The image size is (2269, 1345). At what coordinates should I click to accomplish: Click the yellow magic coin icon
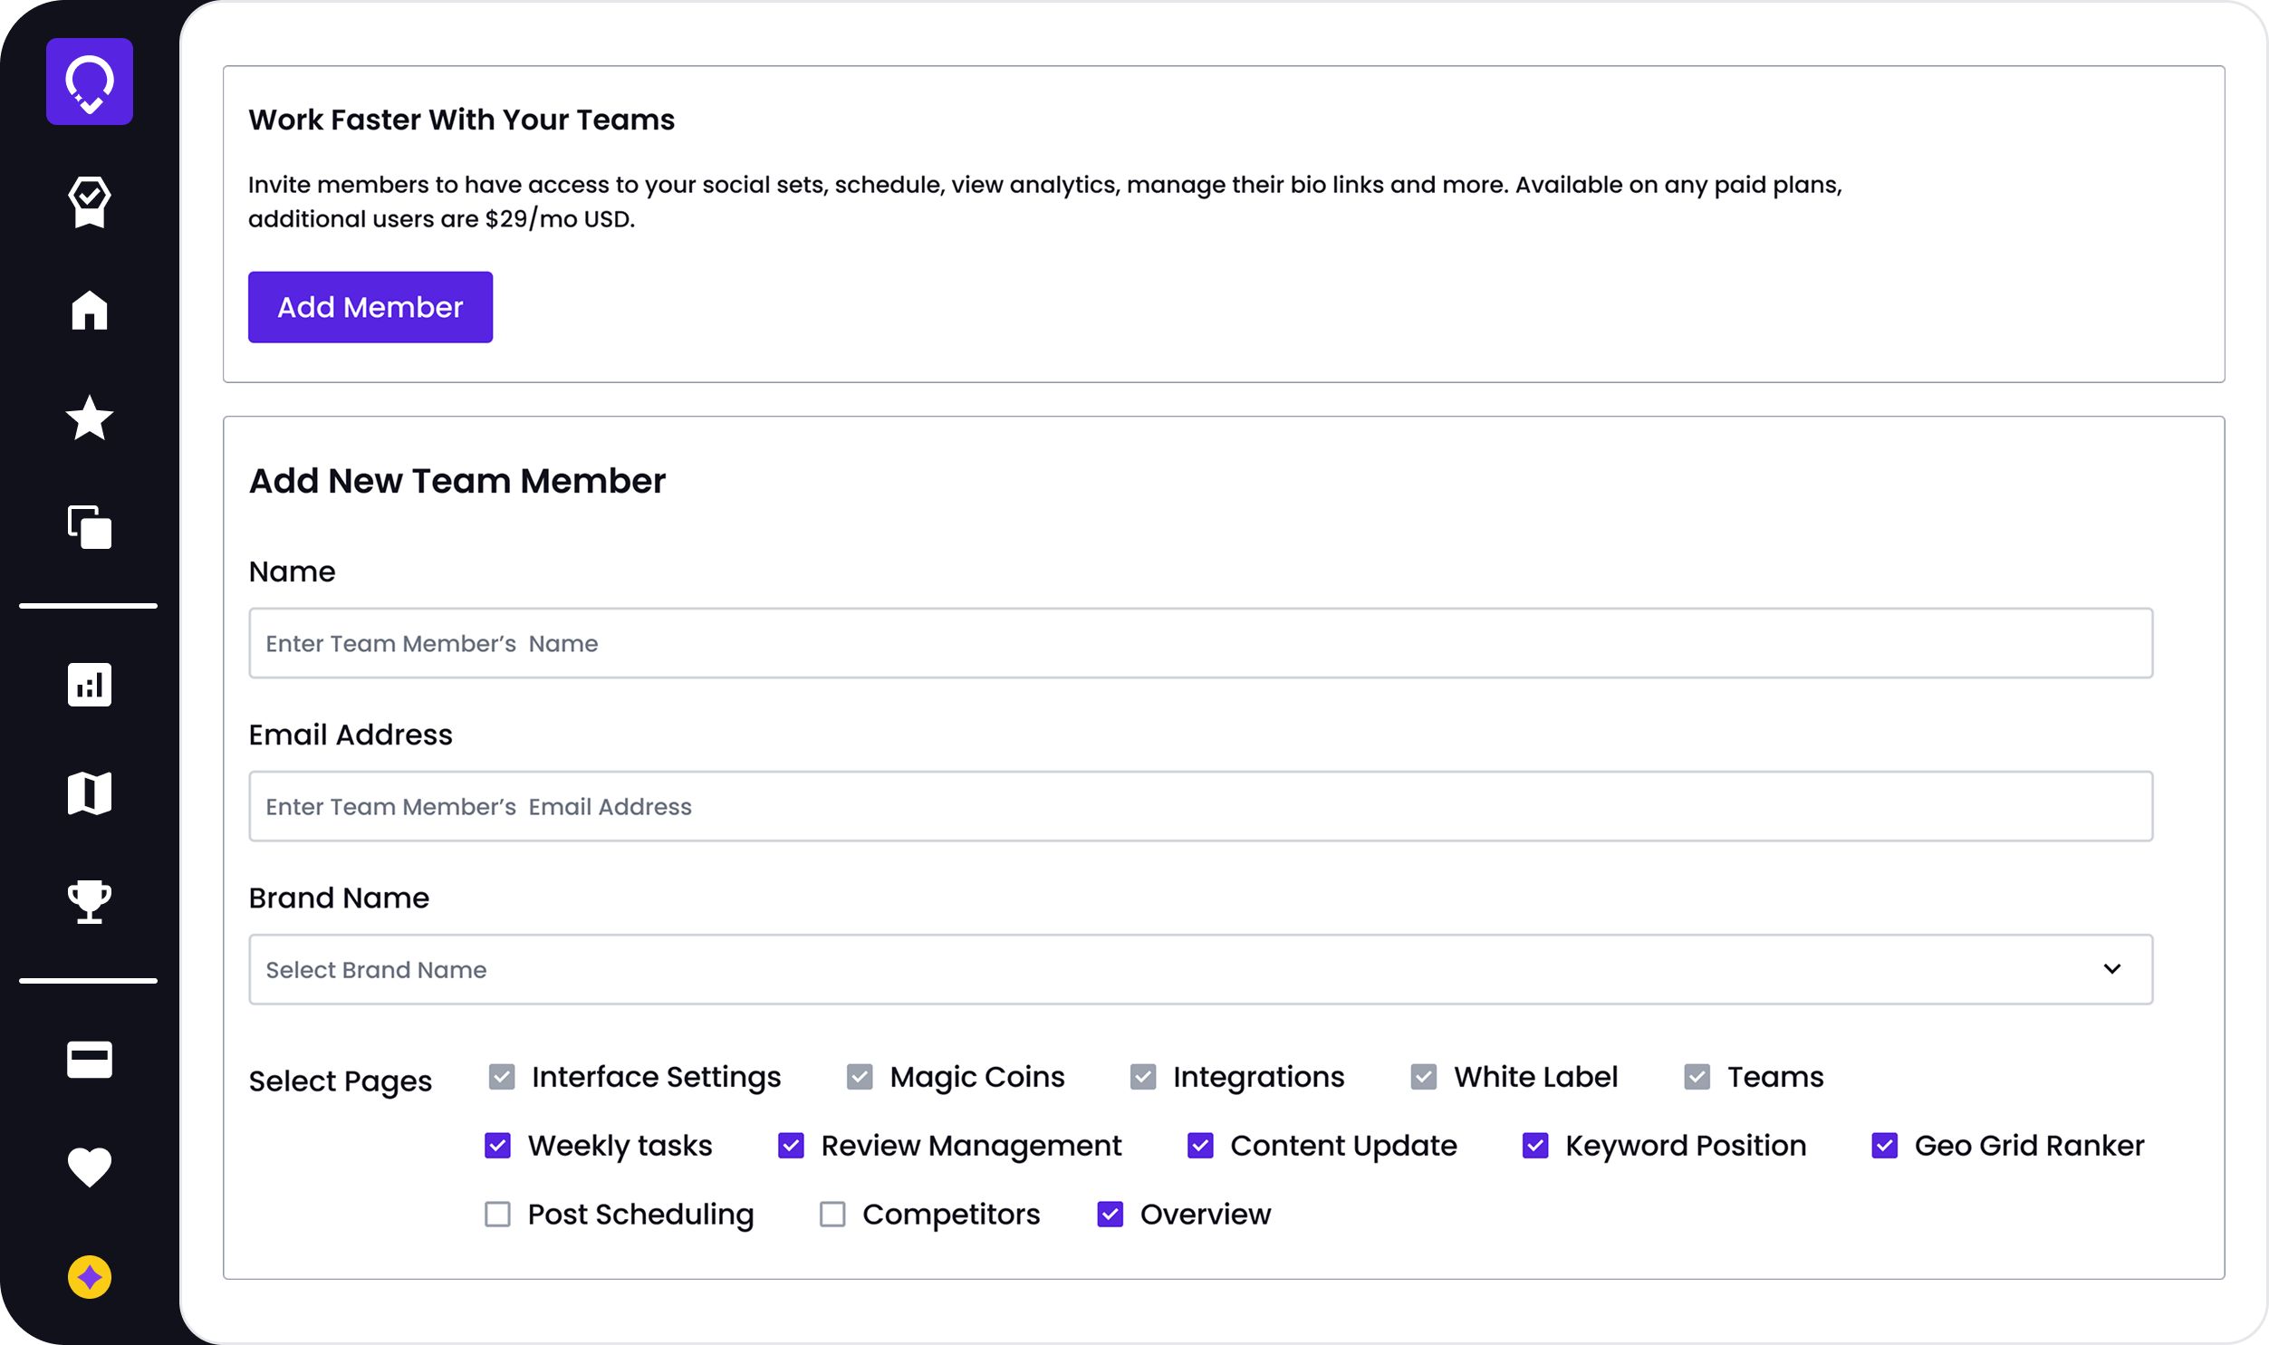(90, 1277)
